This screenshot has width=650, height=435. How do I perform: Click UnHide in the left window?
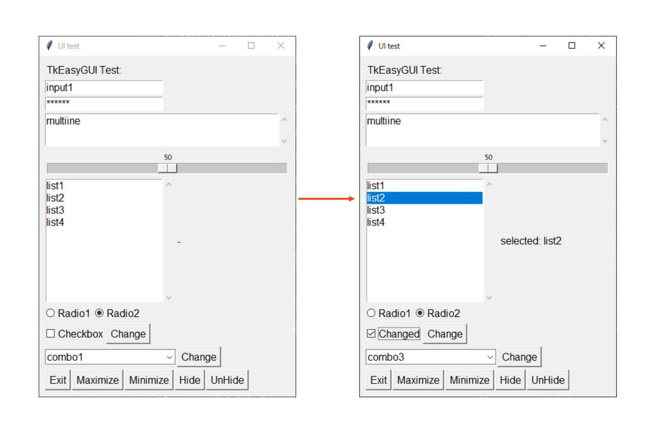click(x=227, y=380)
